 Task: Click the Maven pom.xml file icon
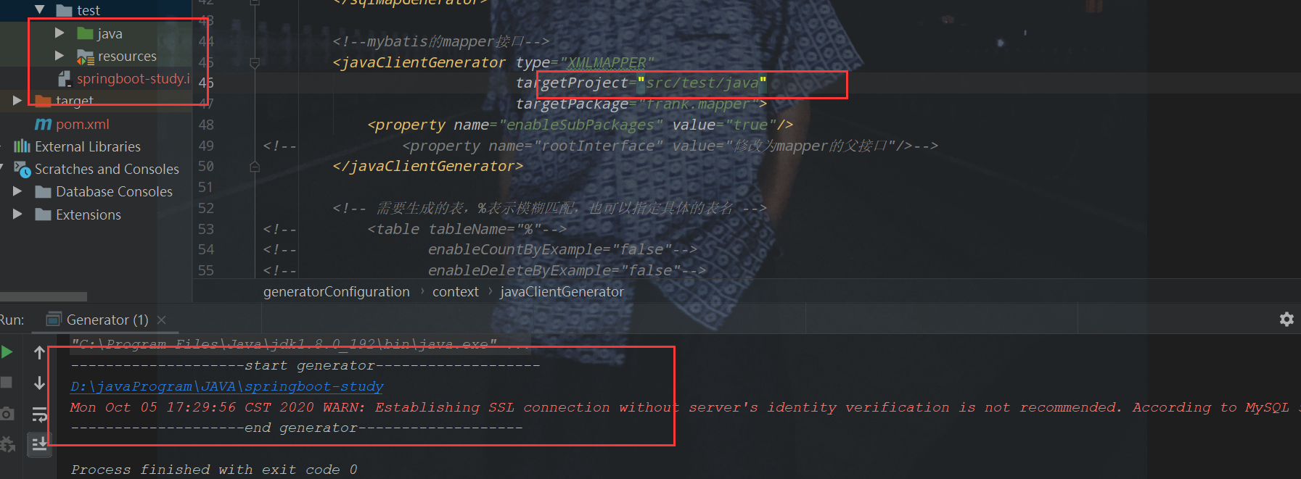tap(44, 124)
